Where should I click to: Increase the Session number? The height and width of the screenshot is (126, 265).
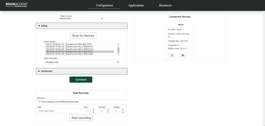pos(108,110)
